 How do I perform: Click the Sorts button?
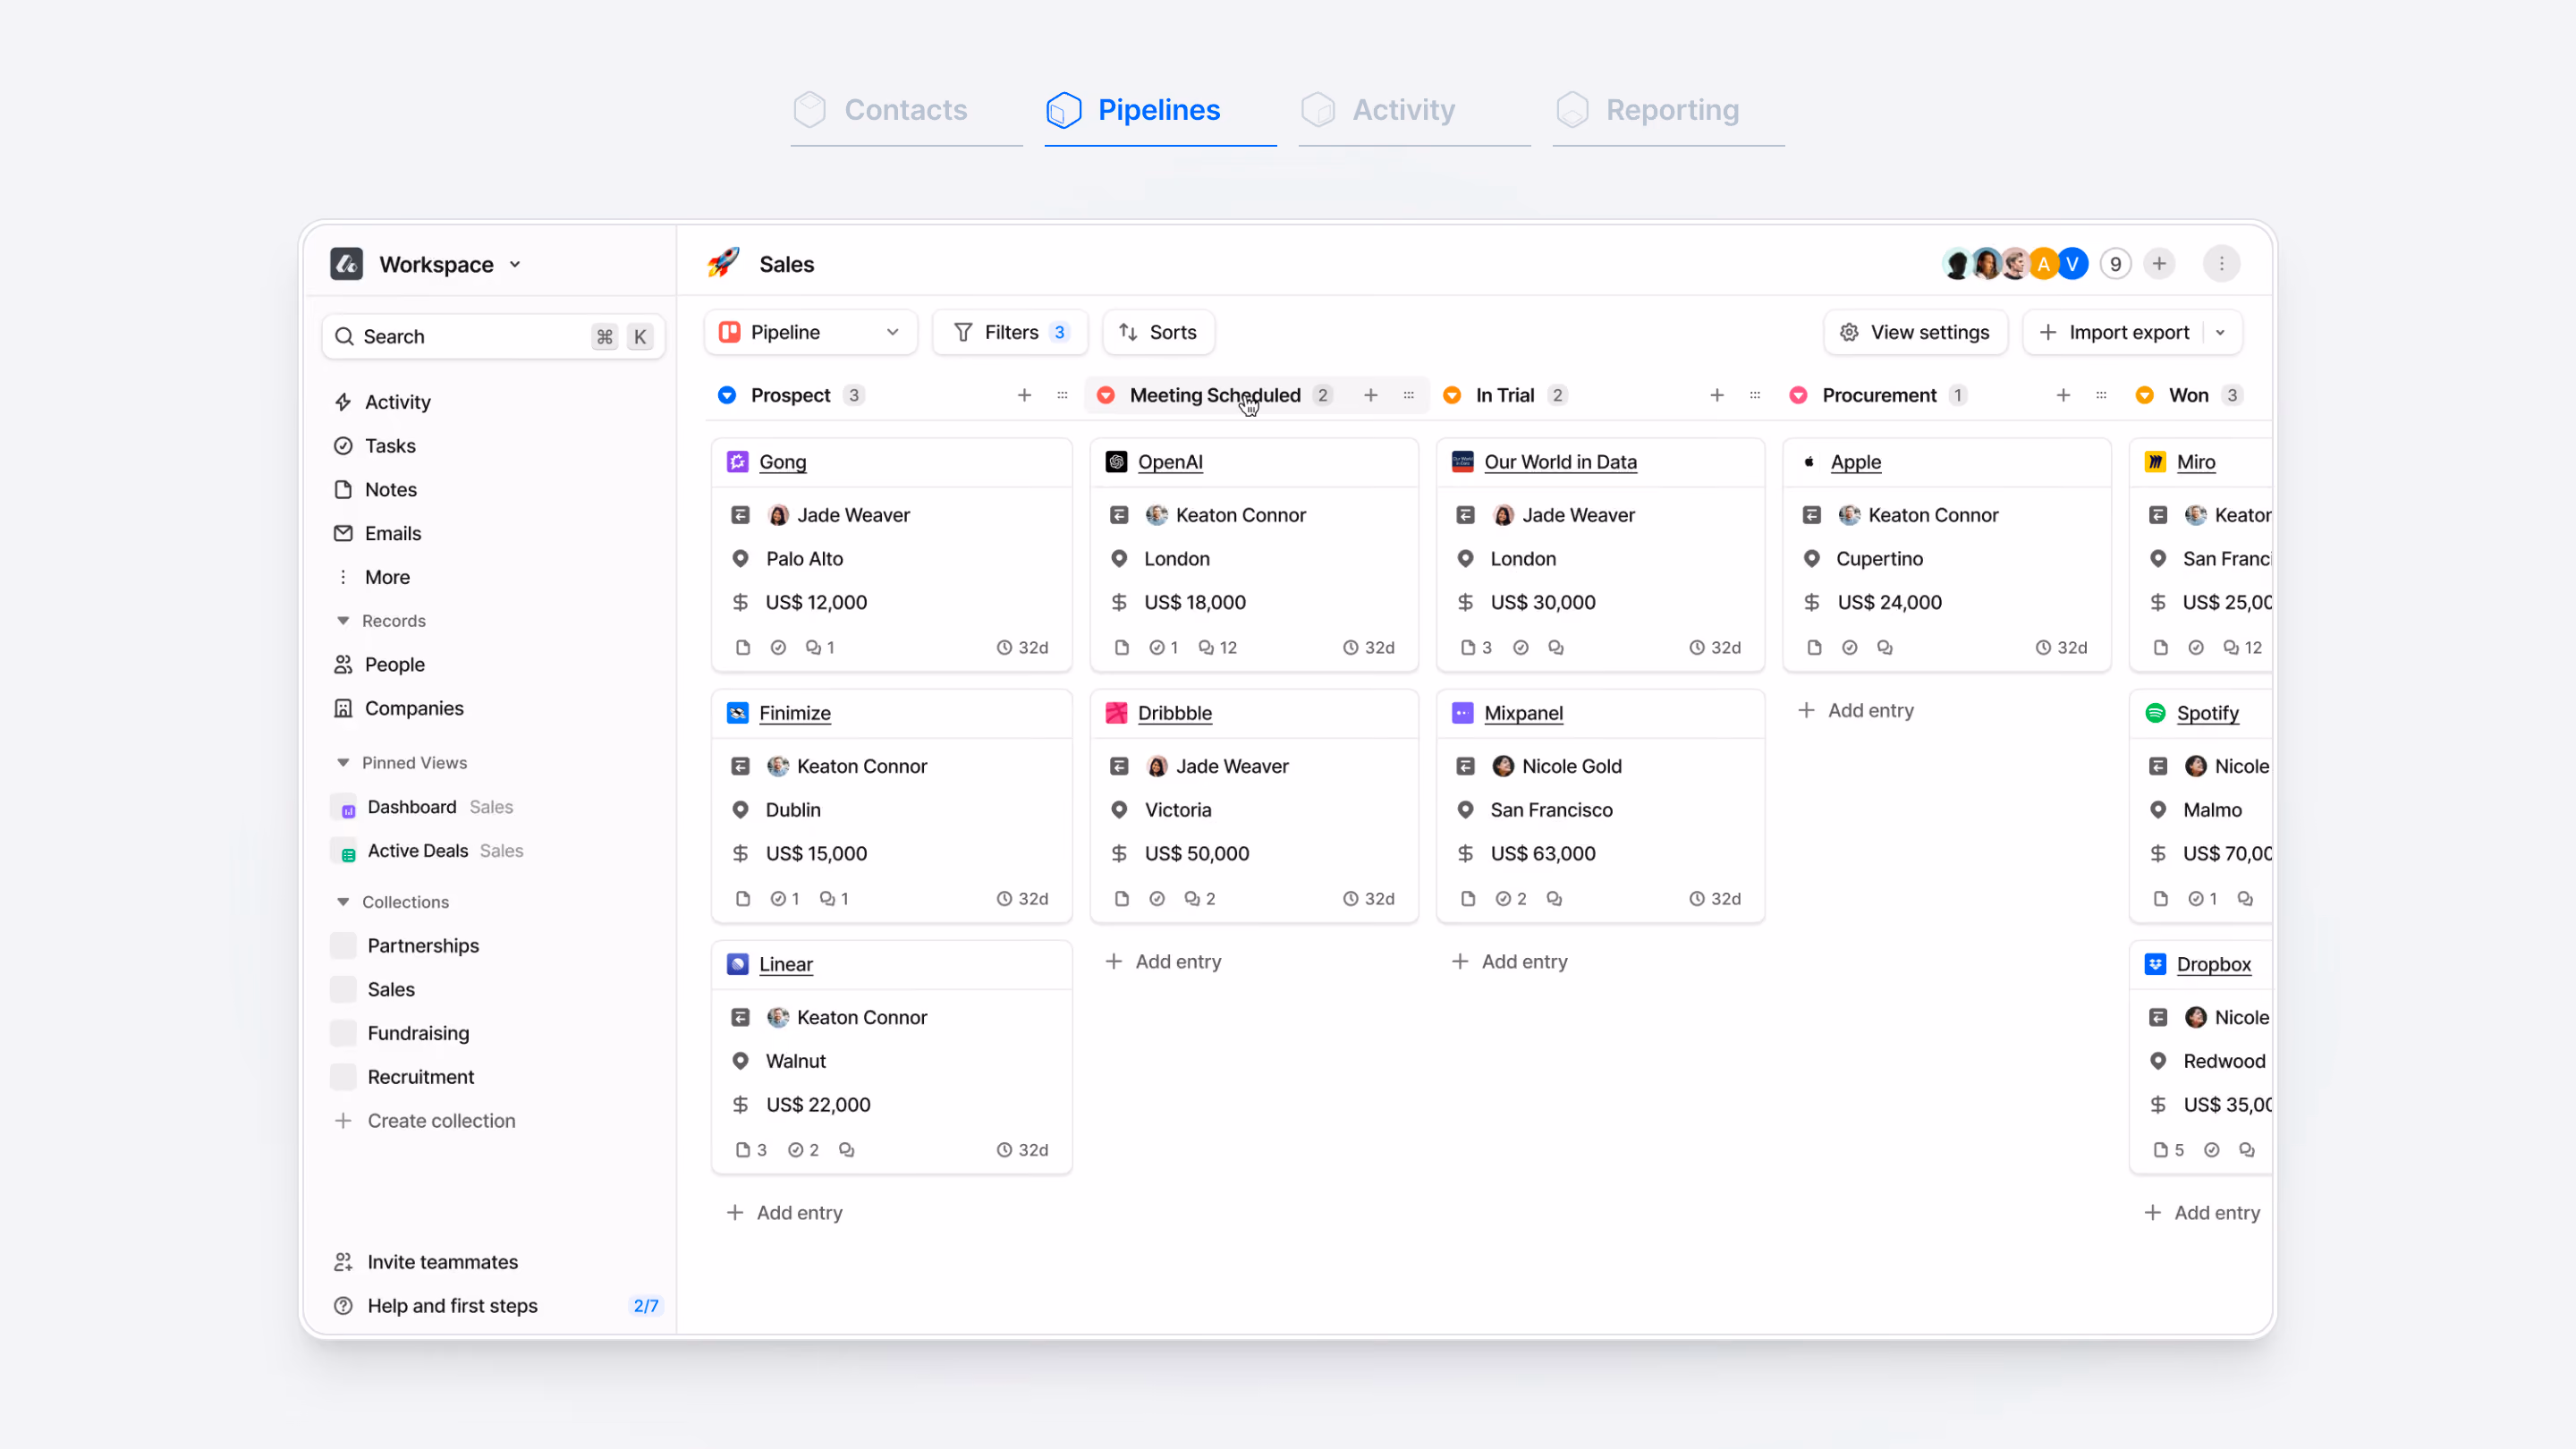point(1158,332)
